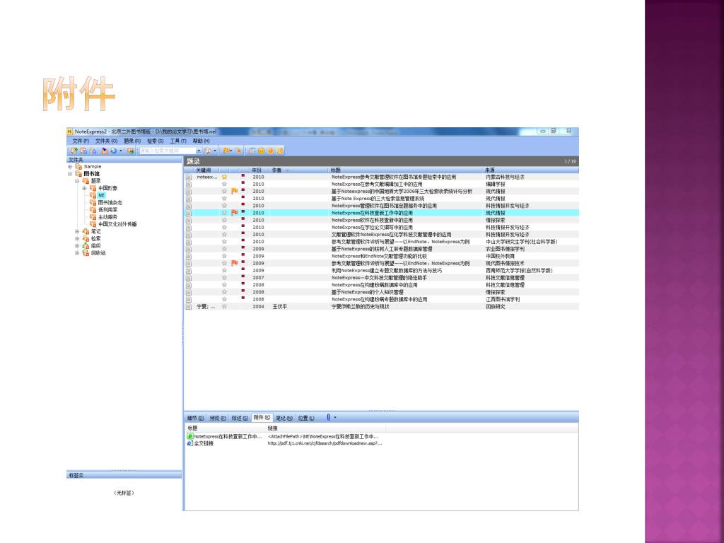Switch to the 细节 tab
724x543 pixels.
click(x=195, y=418)
